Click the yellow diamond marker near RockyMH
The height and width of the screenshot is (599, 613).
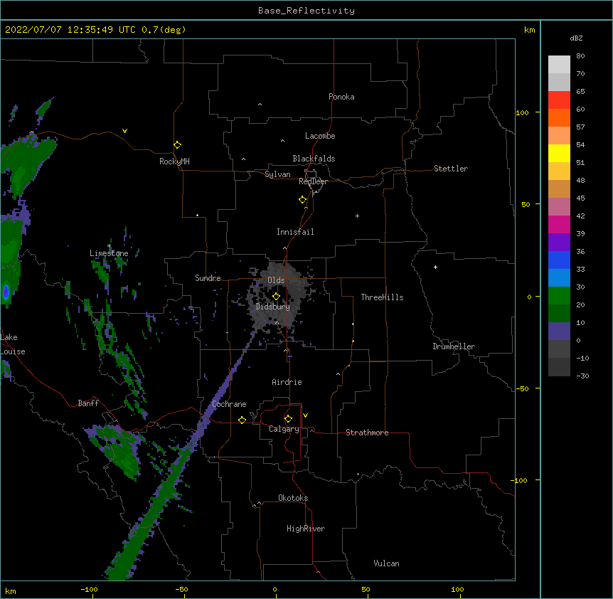click(178, 145)
